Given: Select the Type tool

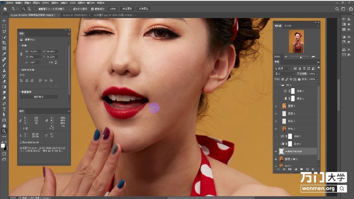Looking at the screenshot, I should click(x=4, y=109).
